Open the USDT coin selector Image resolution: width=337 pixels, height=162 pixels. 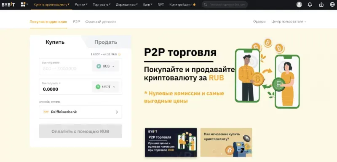tap(105, 87)
